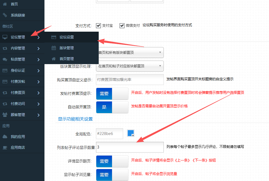This screenshot has height=181, width=269.
Task: Click the link icon beside 系统链接
Action: tap(5, 15)
